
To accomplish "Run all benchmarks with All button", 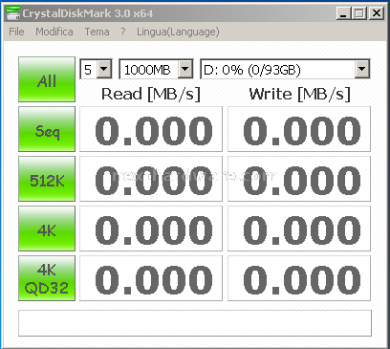I will point(47,79).
